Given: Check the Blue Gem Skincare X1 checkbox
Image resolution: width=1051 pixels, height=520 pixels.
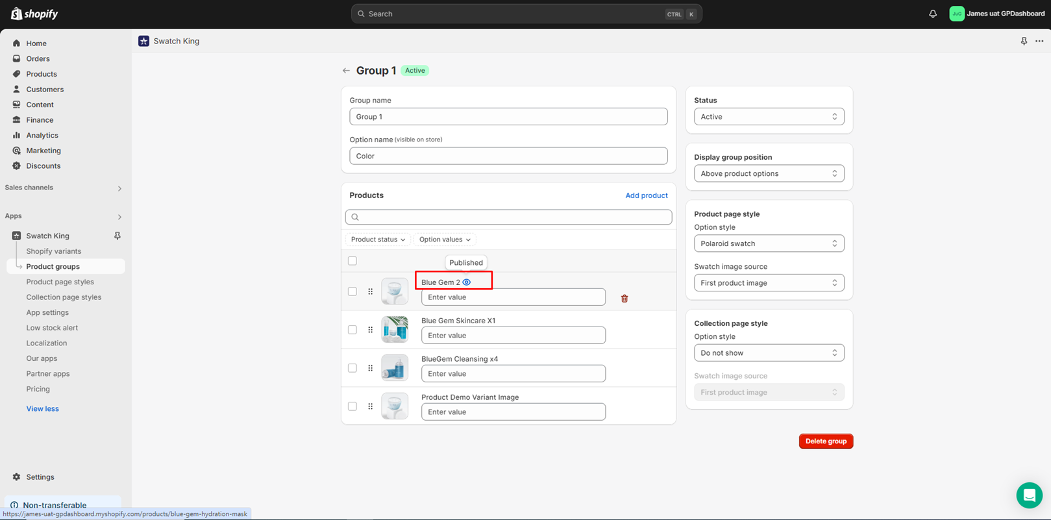Looking at the screenshot, I should tap(352, 330).
